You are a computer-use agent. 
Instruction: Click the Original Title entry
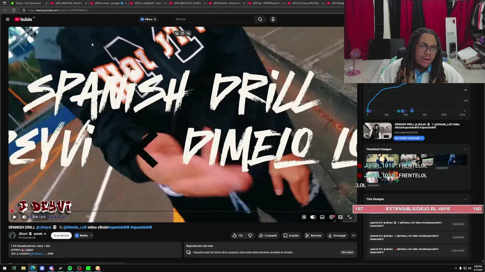click(417, 250)
